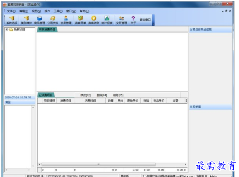Click the consumed items horizontal scrollbar thumb
This screenshot has width=239, height=177.
point(99,164)
